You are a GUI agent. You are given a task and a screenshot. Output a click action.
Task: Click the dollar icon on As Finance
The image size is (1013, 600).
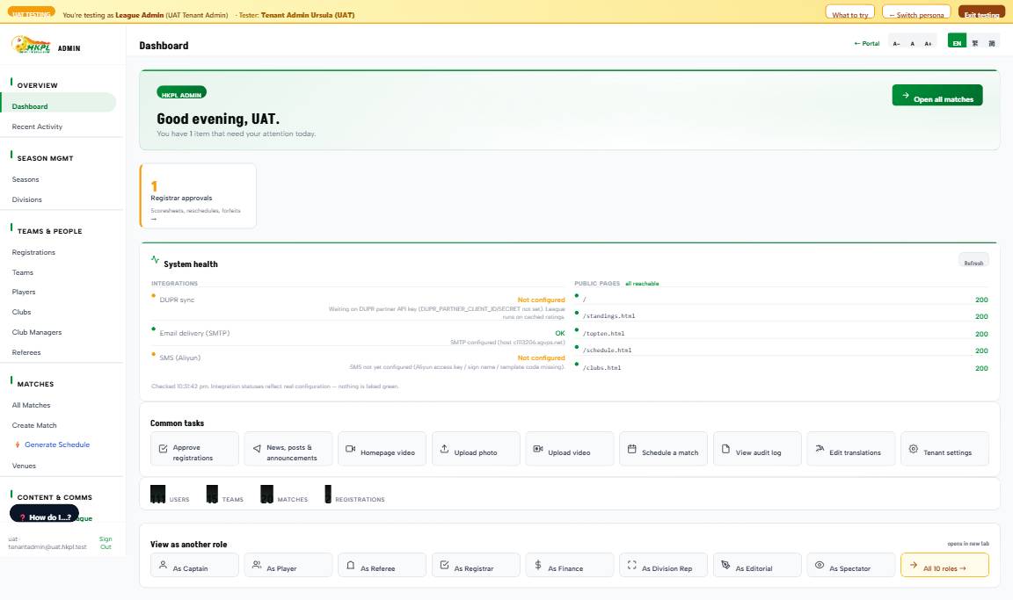[x=538, y=565]
